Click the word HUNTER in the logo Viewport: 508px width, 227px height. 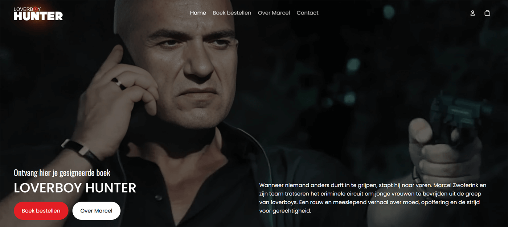pyautogui.click(x=38, y=16)
